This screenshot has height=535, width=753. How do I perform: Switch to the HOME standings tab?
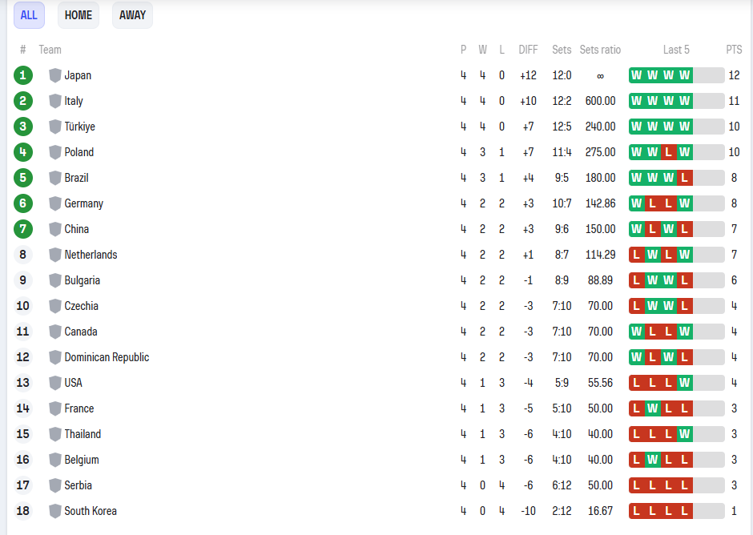pos(79,15)
